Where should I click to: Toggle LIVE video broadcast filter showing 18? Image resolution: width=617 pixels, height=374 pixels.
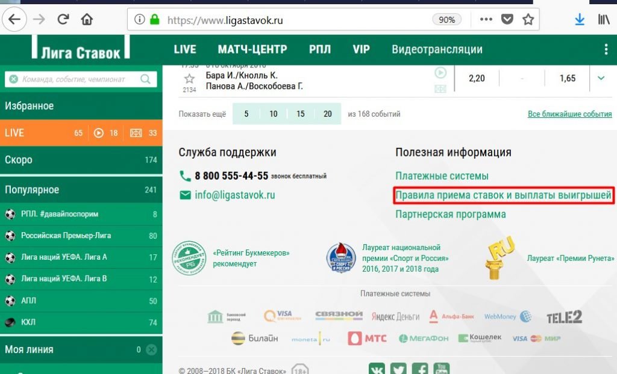[105, 133]
